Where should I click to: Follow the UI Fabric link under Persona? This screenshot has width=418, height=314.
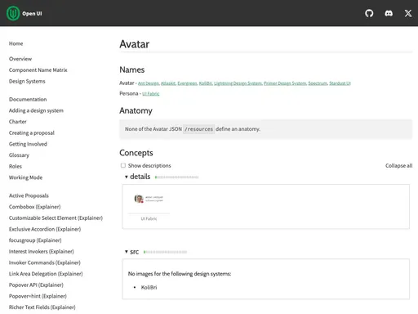tap(151, 94)
